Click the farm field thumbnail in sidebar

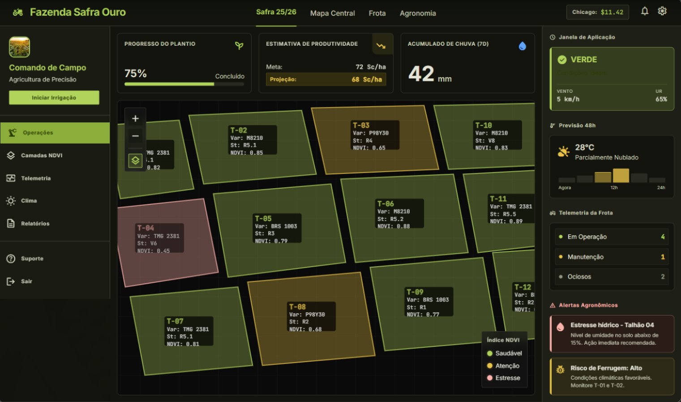pos(19,47)
